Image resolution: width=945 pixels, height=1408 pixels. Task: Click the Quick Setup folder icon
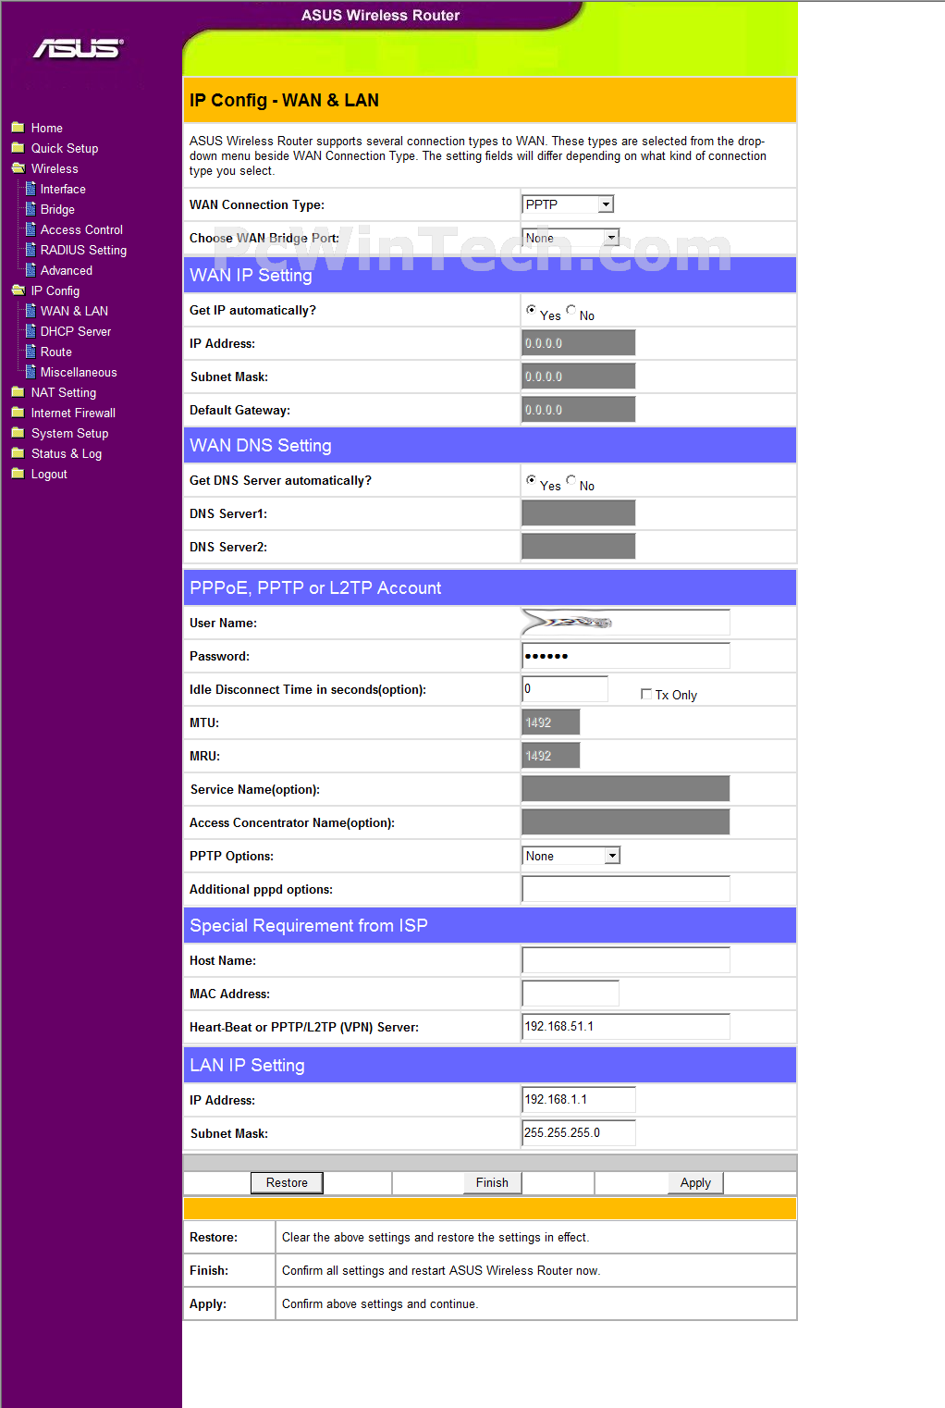(18, 147)
